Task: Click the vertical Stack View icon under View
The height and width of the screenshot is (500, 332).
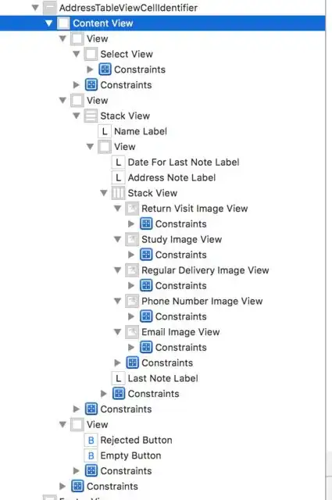Action: [x=91, y=116]
